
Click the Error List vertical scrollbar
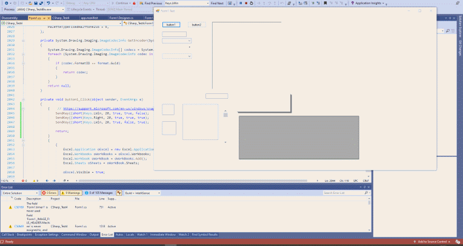[369, 214]
